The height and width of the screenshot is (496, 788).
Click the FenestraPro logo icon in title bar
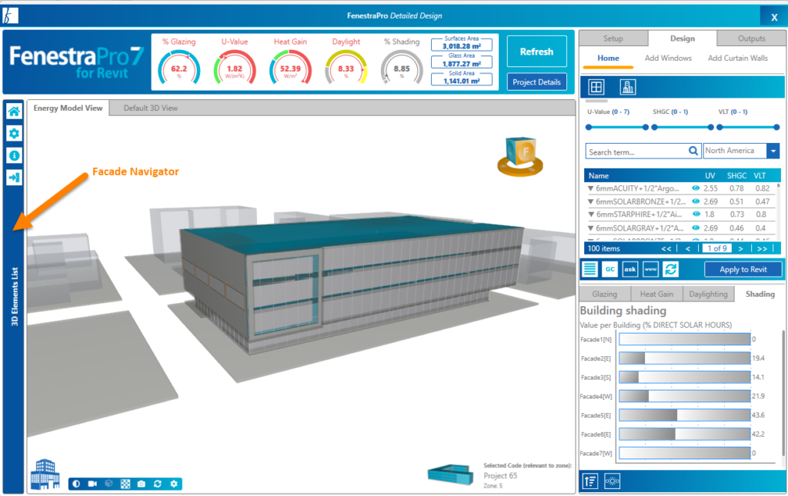(10, 15)
